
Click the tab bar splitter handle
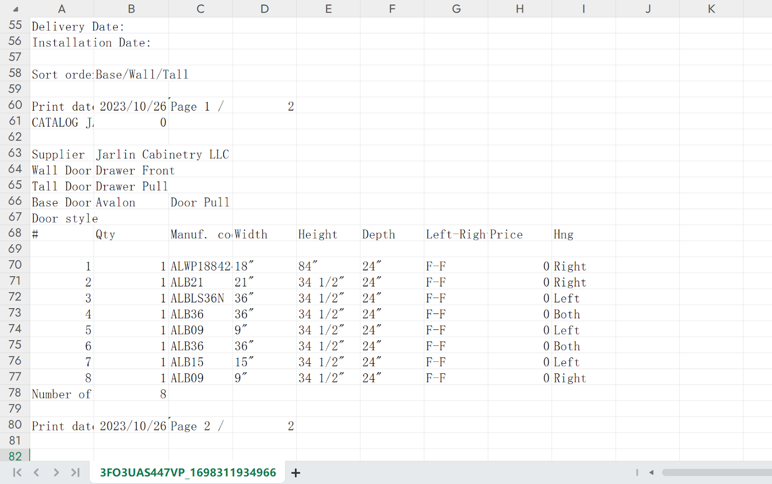(637, 472)
